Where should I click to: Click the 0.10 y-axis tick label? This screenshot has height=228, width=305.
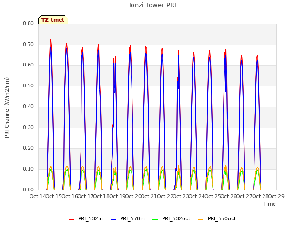click(29, 169)
